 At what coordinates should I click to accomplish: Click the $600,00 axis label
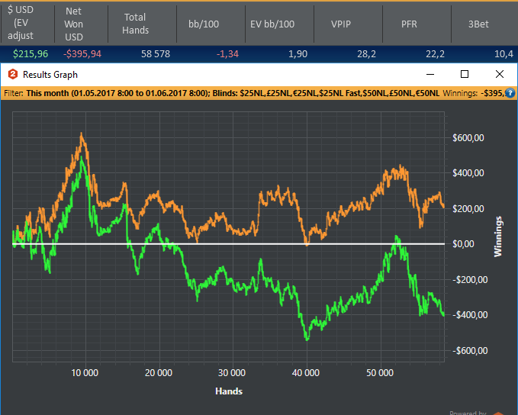click(468, 137)
